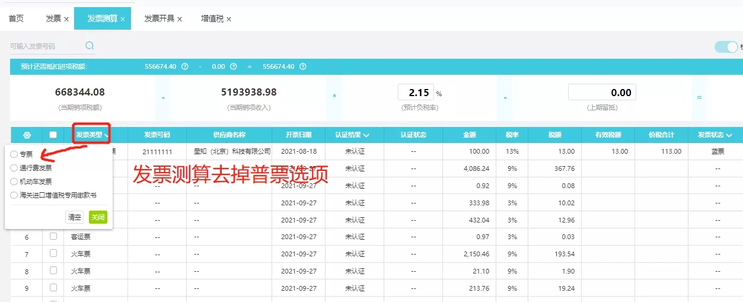This screenshot has width=743, height=302.
Task: Select the 专票 radio option
Action: (x=14, y=154)
